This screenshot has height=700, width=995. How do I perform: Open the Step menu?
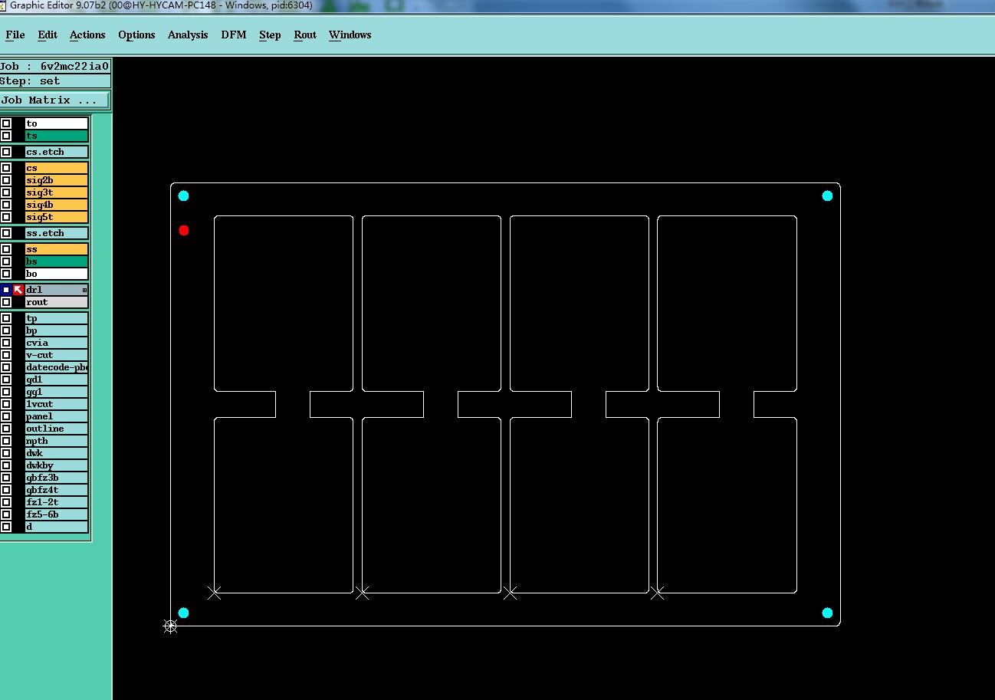tap(270, 35)
